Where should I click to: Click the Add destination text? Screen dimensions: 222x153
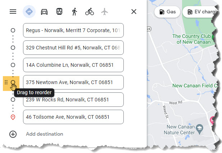pyautogui.click(x=45, y=134)
